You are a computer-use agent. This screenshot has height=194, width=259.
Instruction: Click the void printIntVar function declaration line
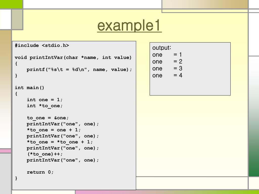[x=73, y=58]
